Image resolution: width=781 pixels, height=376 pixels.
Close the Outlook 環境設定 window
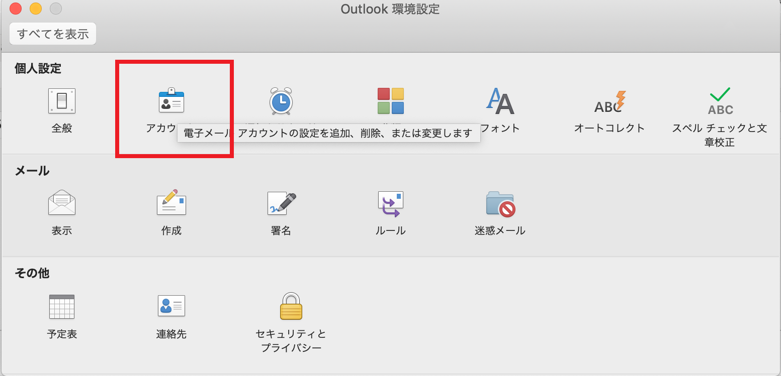[x=16, y=9]
